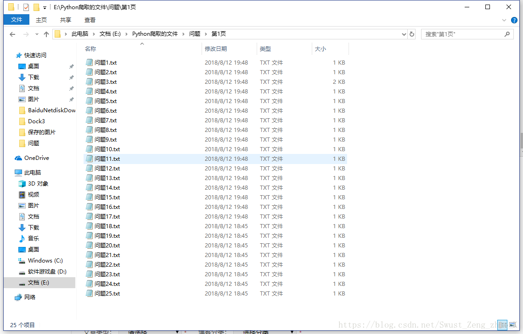Click the New folder quick access icon

(36, 7)
